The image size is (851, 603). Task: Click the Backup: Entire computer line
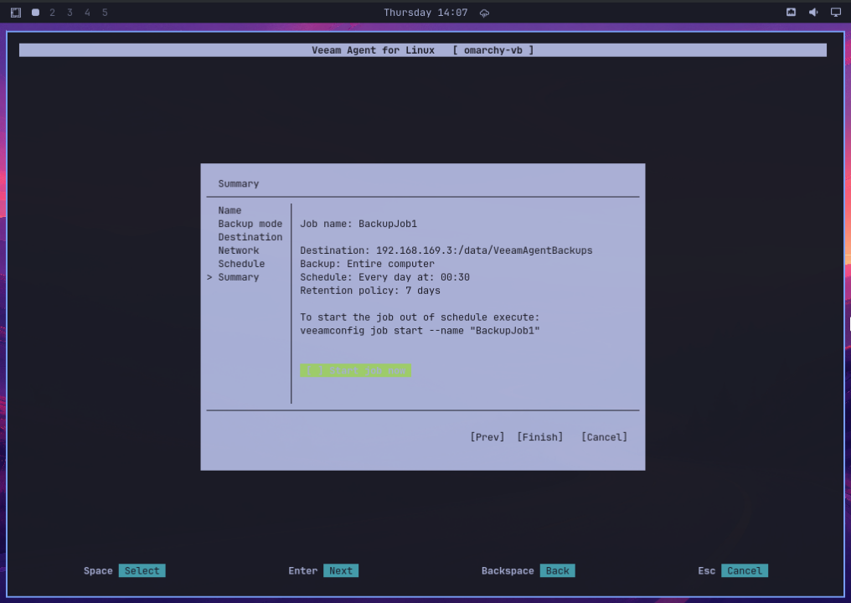tap(368, 264)
